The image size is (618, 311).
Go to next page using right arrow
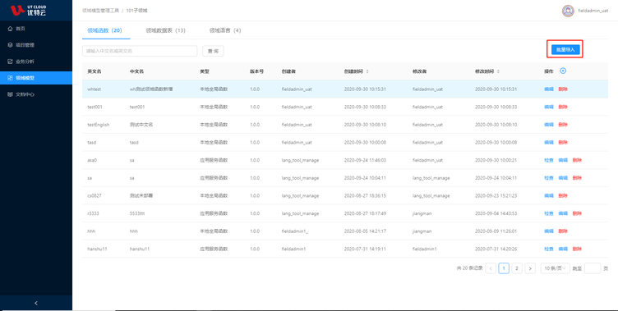(530, 268)
